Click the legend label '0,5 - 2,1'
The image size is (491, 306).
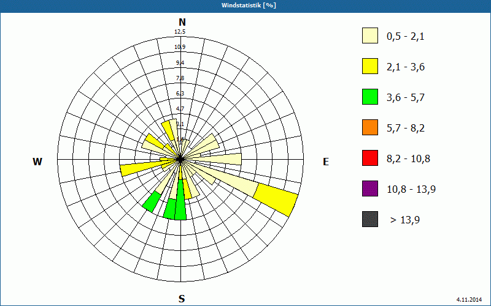point(406,37)
